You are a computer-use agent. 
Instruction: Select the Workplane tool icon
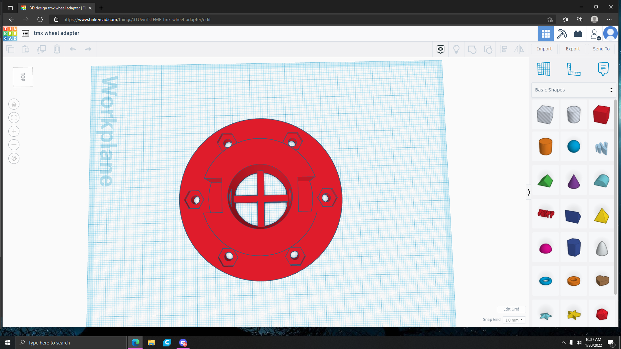pyautogui.click(x=544, y=69)
